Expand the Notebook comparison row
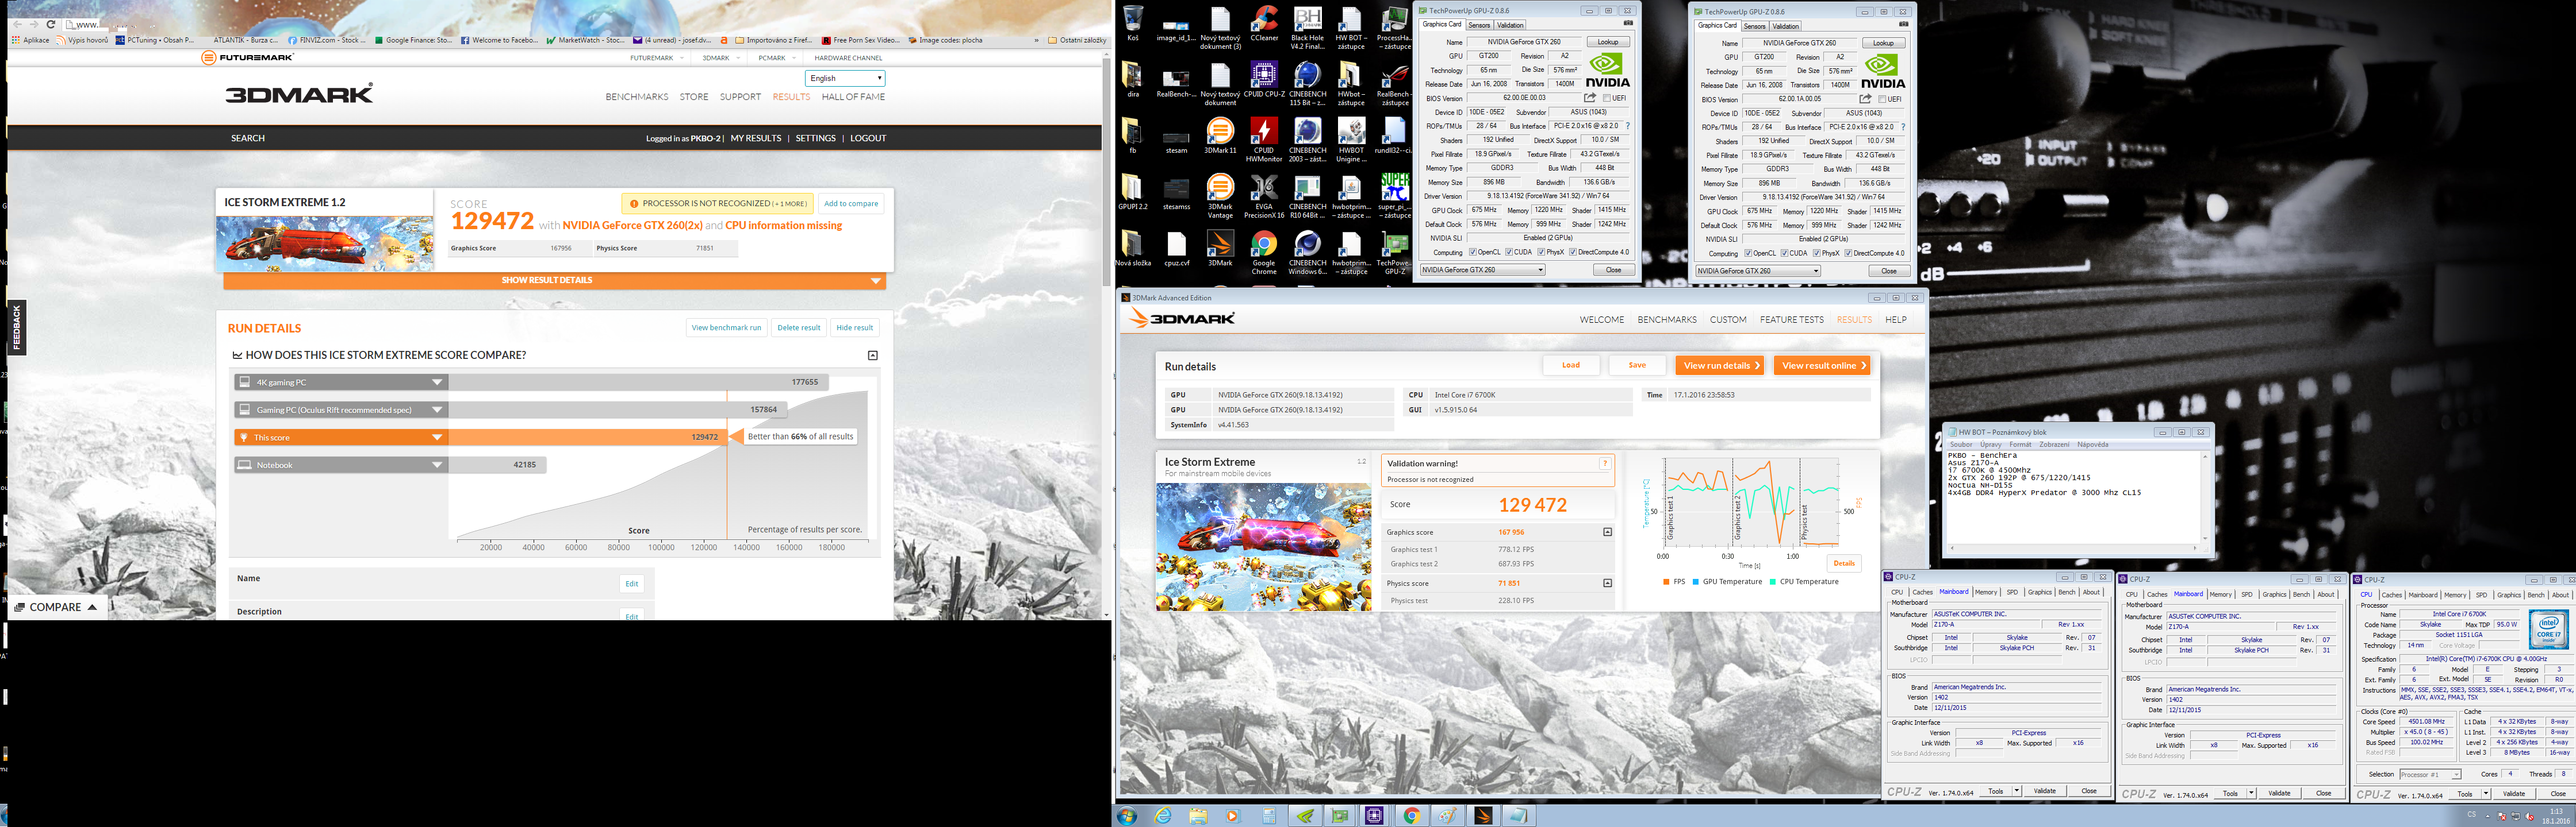Viewport: 2576px width, 827px height. pos(437,465)
